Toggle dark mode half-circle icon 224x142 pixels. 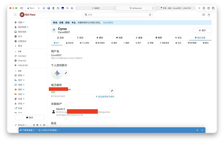coord(37,125)
